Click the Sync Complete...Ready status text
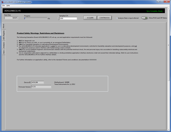171x132 pixels. (155, 11)
